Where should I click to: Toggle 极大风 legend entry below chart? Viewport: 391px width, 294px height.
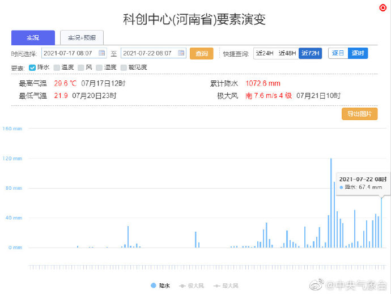tap(192, 286)
